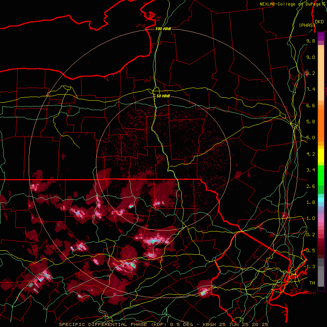The width and height of the screenshot is (327, 327).
Task: Click the TH label below the color scale values
Action: click(312, 283)
